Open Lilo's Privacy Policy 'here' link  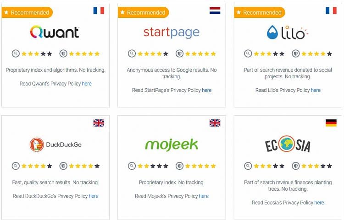pos(316,90)
